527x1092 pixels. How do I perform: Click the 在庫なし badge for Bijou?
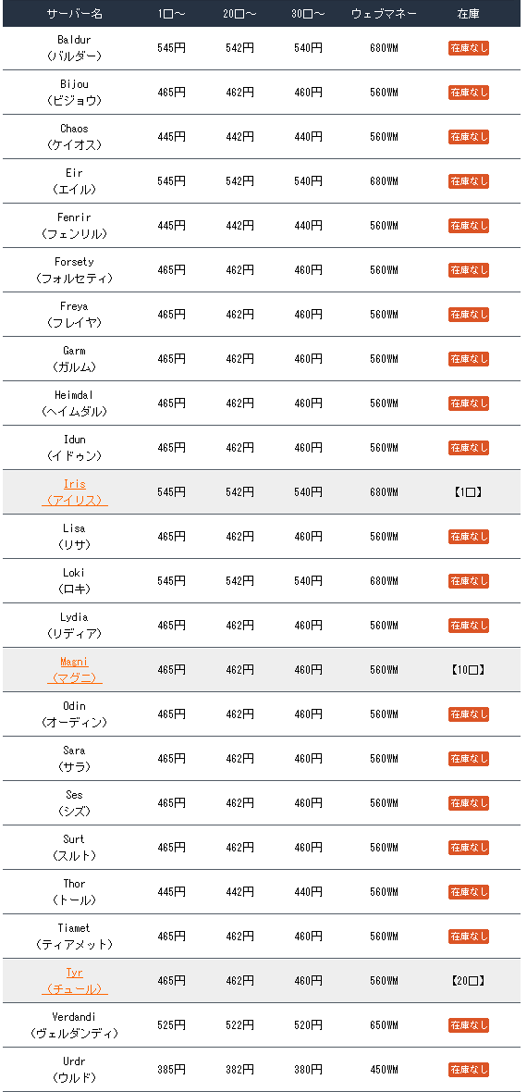(469, 92)
